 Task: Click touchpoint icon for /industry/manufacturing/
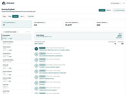[x=36, y=77]
